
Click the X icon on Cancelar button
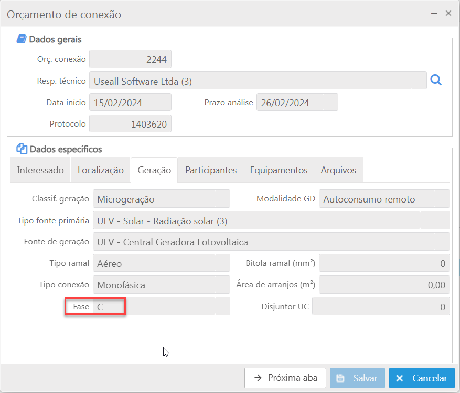pyautogui.click(x=400, y=378)
